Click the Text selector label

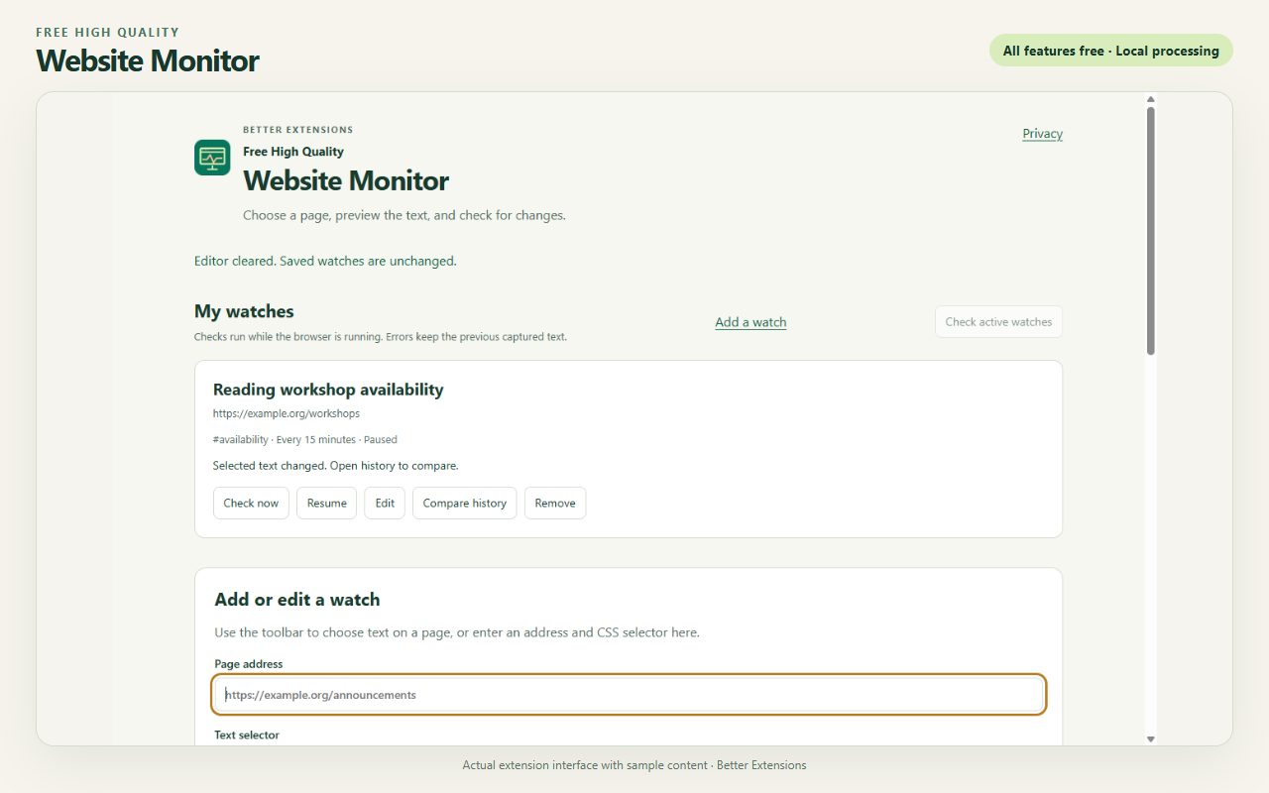247,736
